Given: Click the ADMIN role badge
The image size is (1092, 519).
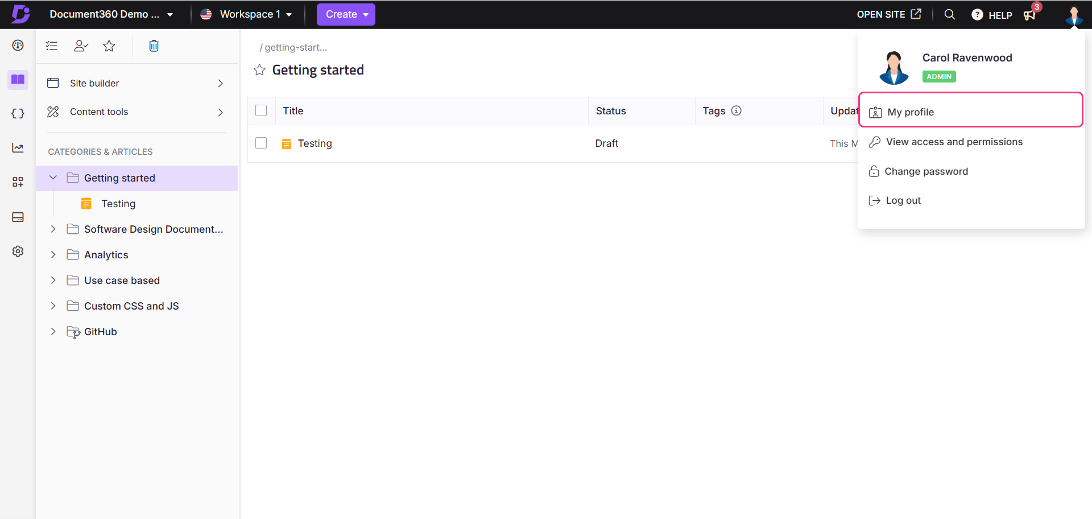Looking at the screenshot, I should tap(939, 76).
